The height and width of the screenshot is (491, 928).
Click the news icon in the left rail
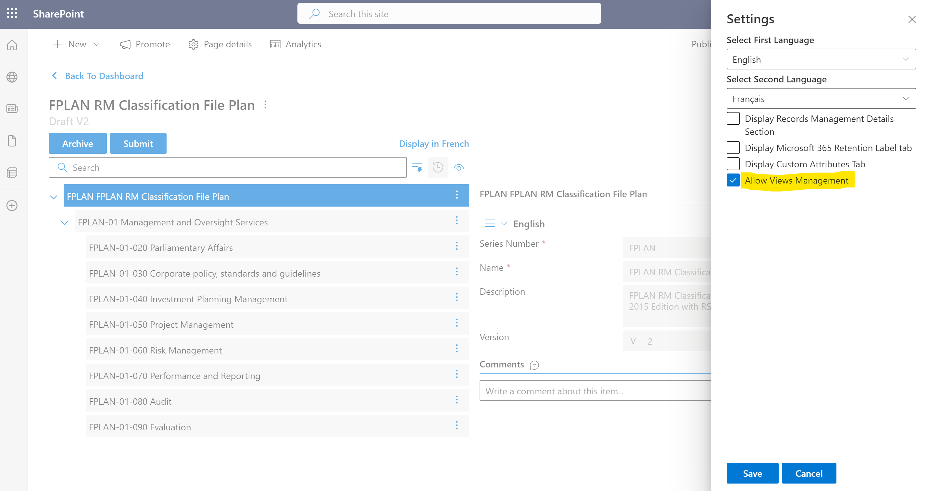click(12, 109)
